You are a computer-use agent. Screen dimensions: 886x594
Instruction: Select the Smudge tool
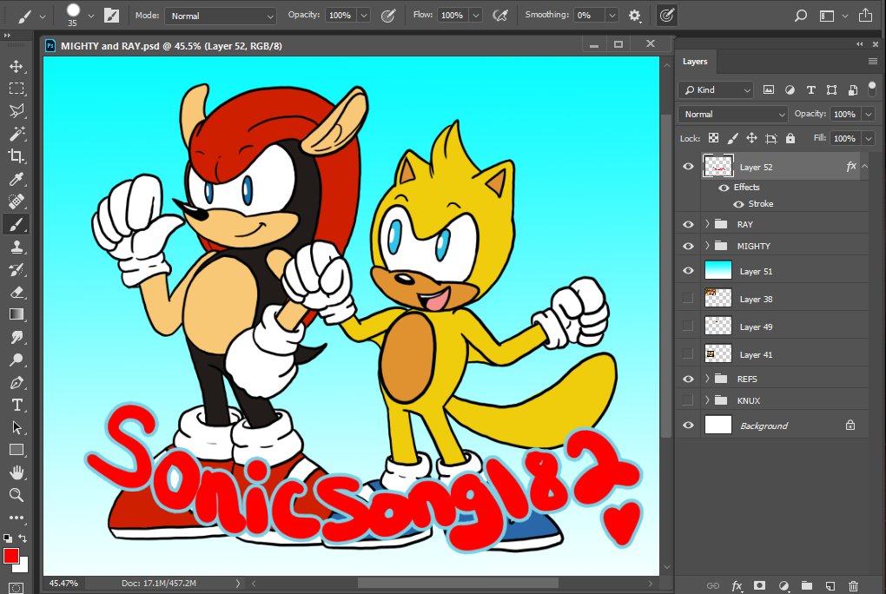click(x=17, y=338)
